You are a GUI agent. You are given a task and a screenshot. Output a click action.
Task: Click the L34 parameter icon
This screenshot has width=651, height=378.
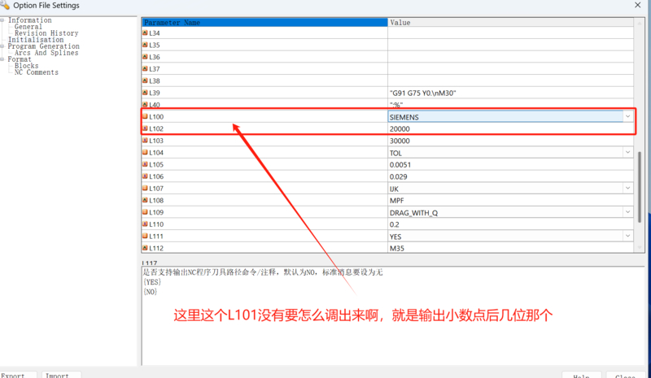tap(145, 33)
